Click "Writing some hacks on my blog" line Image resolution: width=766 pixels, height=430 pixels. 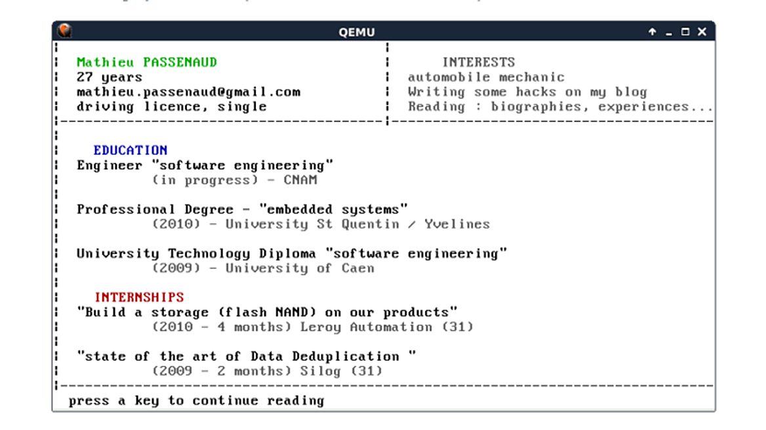[x=527, y=92]
